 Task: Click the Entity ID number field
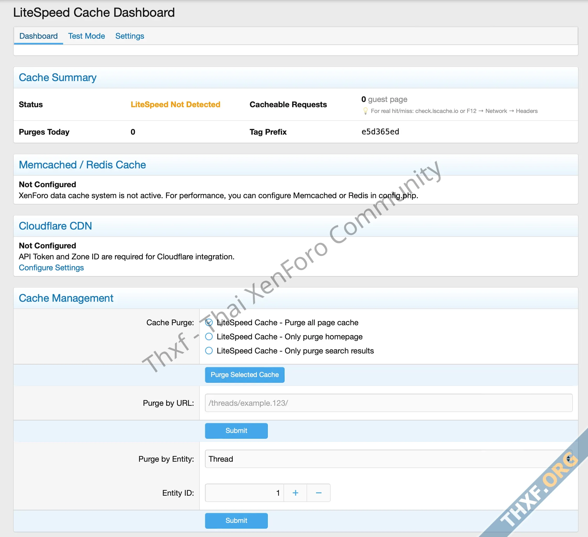245,493
